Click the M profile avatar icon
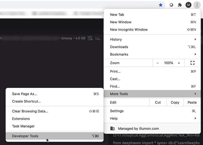This screenshot has height=145, width=203. pyautogui.click(x=189, y=5)
